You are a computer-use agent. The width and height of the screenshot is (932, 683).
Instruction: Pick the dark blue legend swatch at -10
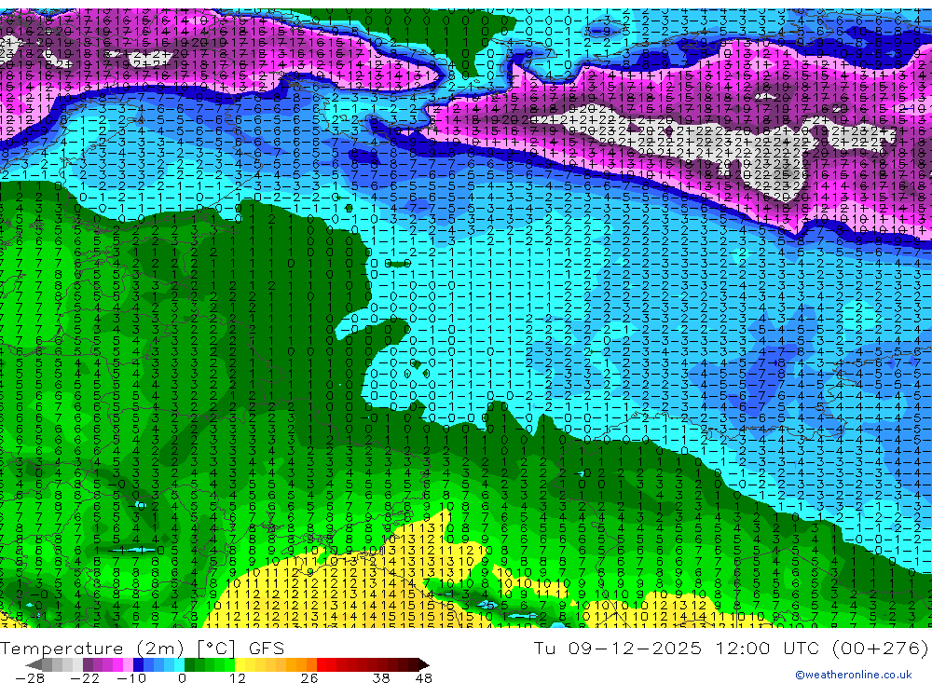click(x=139, y=664)
